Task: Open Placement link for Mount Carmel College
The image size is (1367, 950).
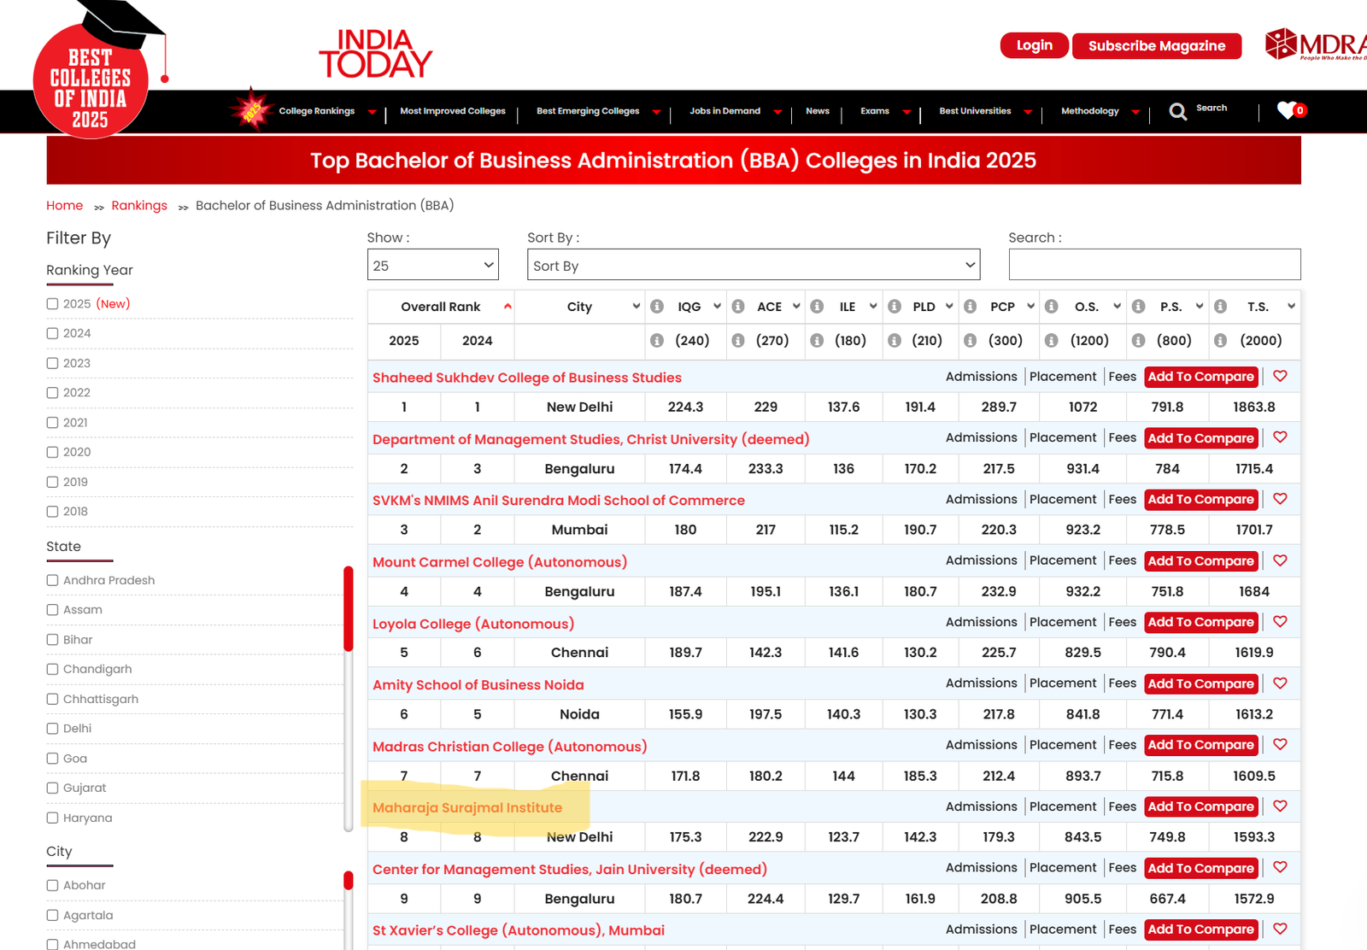Action: click(x=1063, y=560)
